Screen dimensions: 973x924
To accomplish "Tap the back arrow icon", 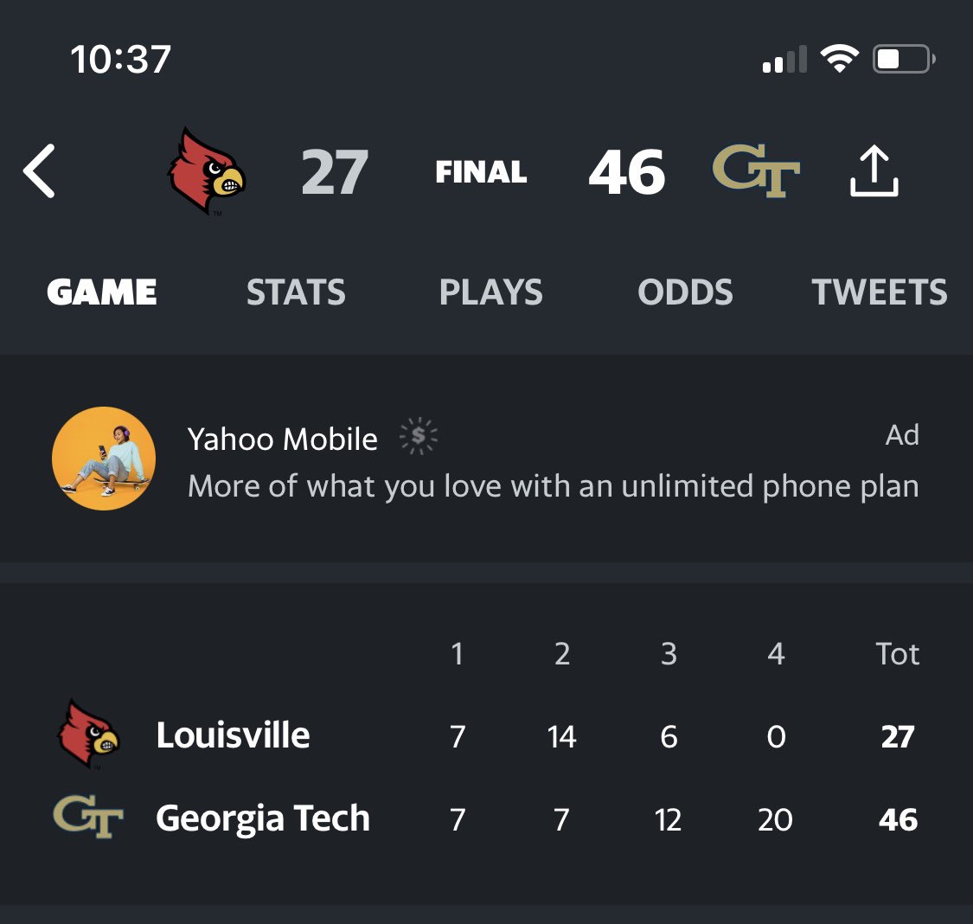I will click(x=40, y=171).
